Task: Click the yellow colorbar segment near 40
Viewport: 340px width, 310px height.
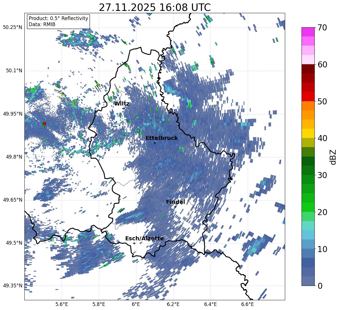Action: 308,133
